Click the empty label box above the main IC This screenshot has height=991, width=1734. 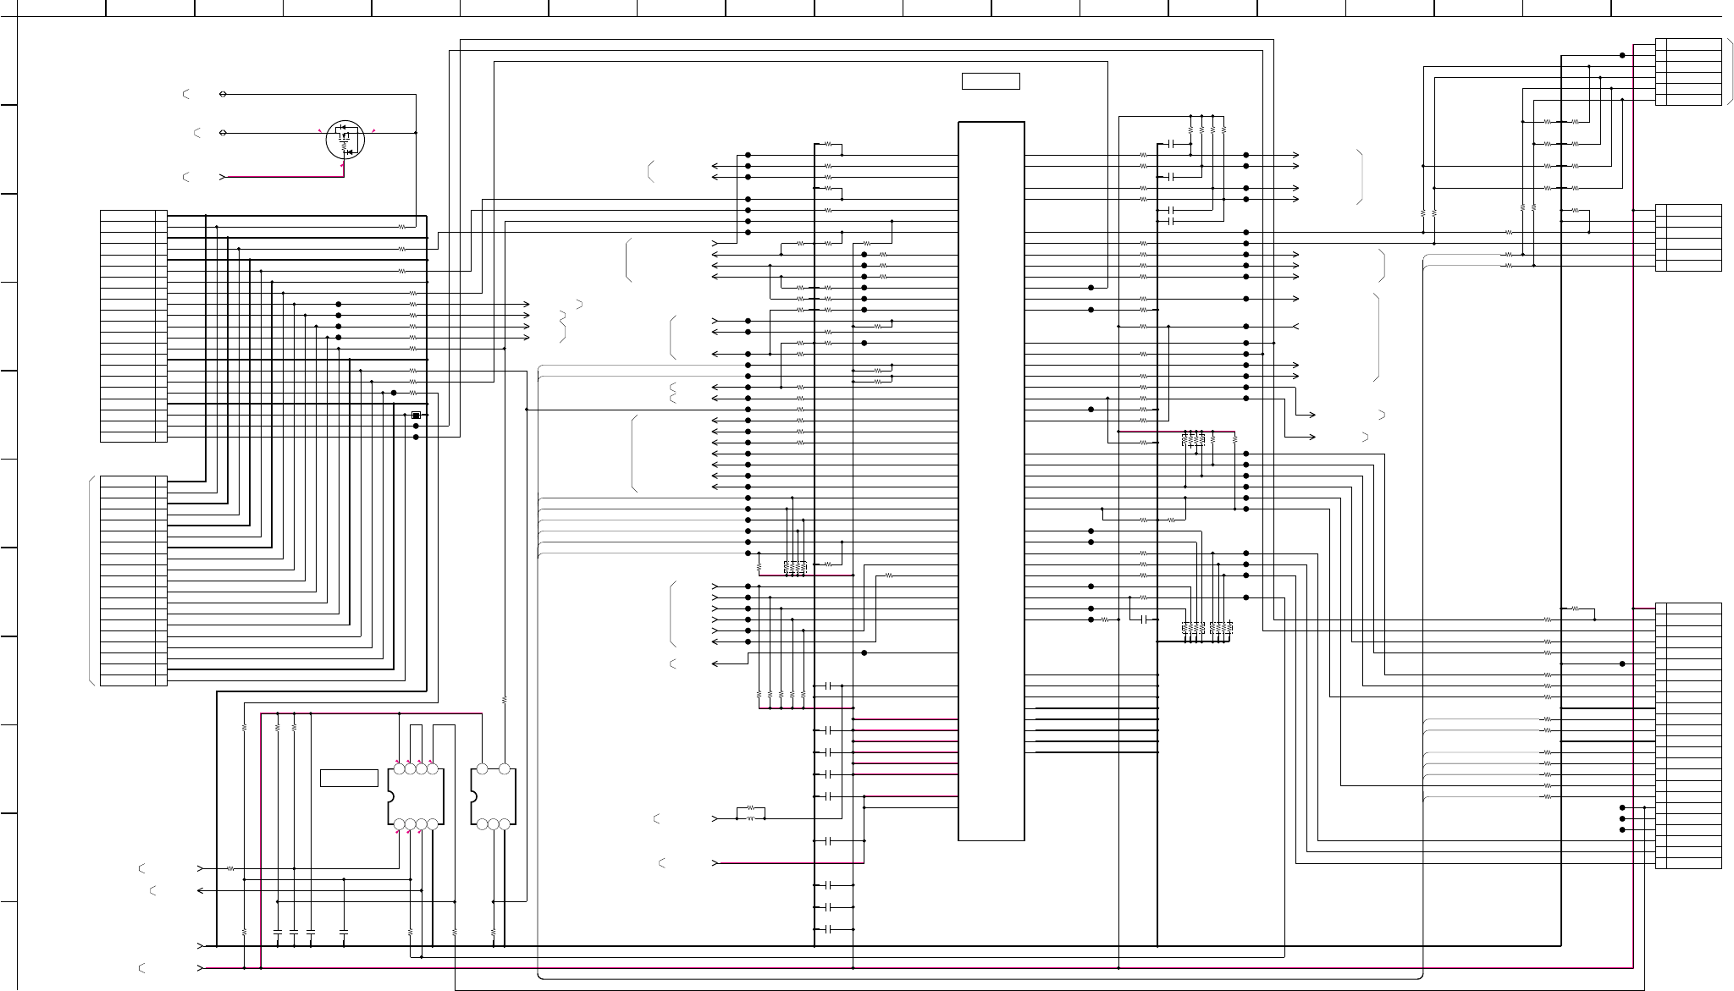pyautogui.click(x=991, y=81)
